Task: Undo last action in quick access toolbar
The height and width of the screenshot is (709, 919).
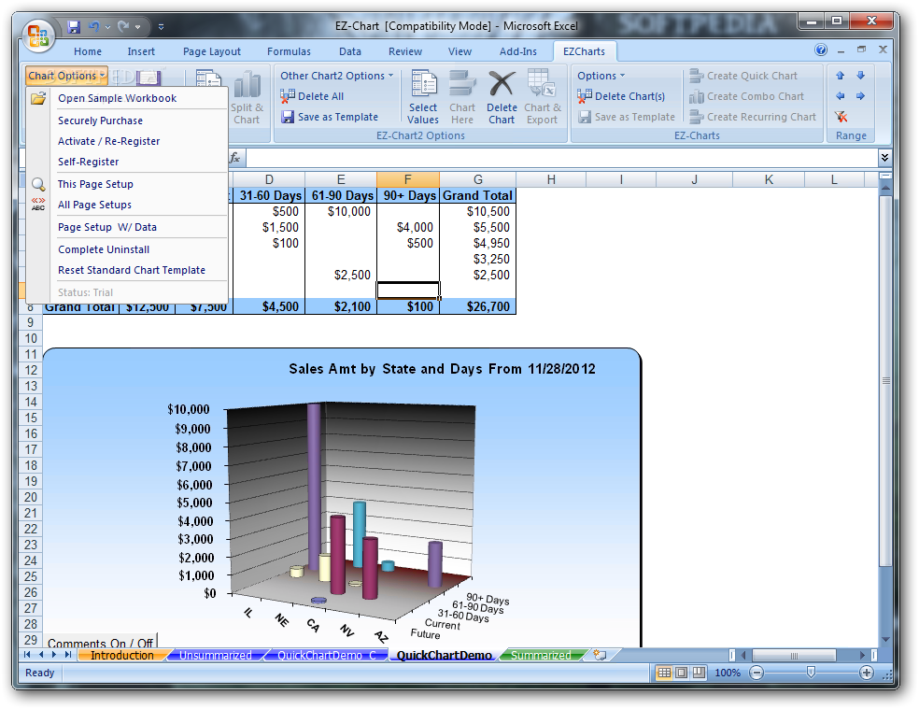Action: (93, 26)
